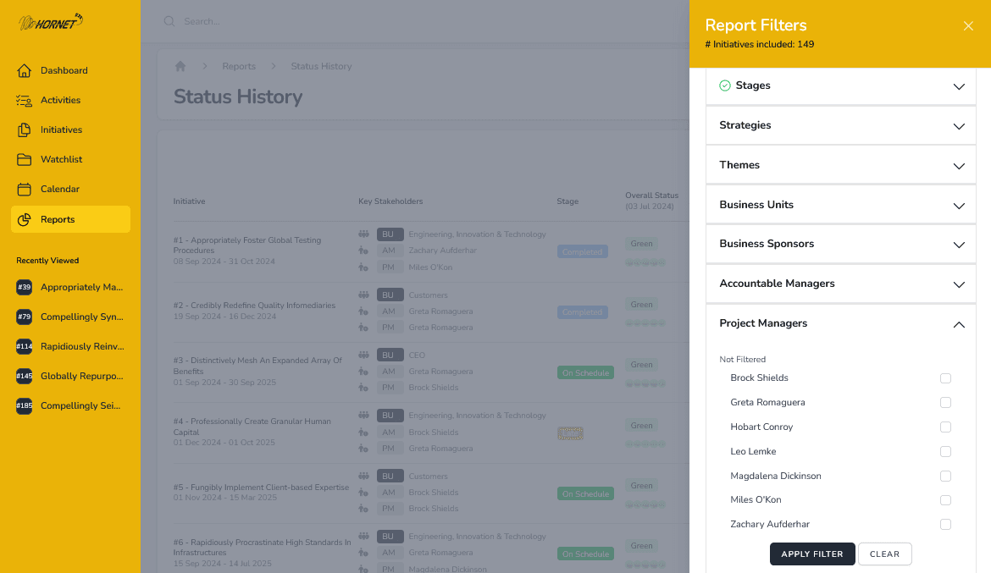Click the Watchlist folder icon
The image size is (991, 573).
[24, 159]
